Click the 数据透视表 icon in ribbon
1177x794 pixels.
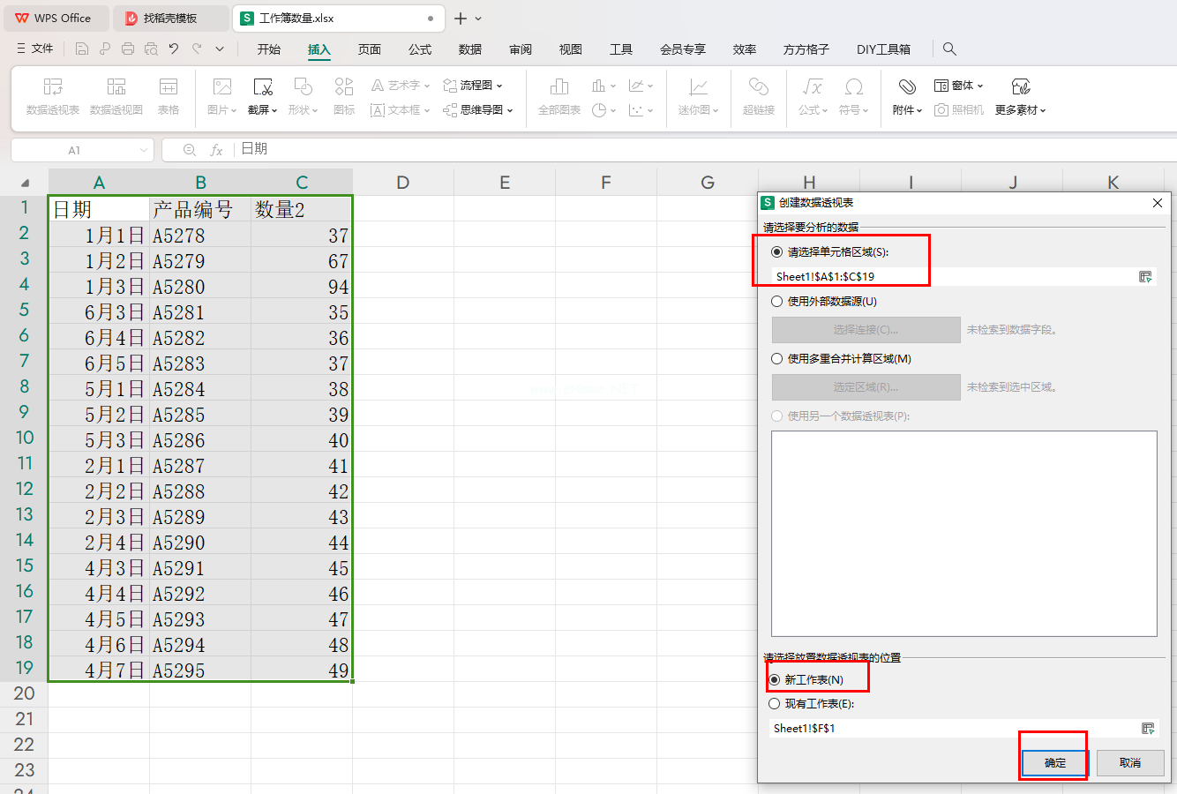[53, 86]
